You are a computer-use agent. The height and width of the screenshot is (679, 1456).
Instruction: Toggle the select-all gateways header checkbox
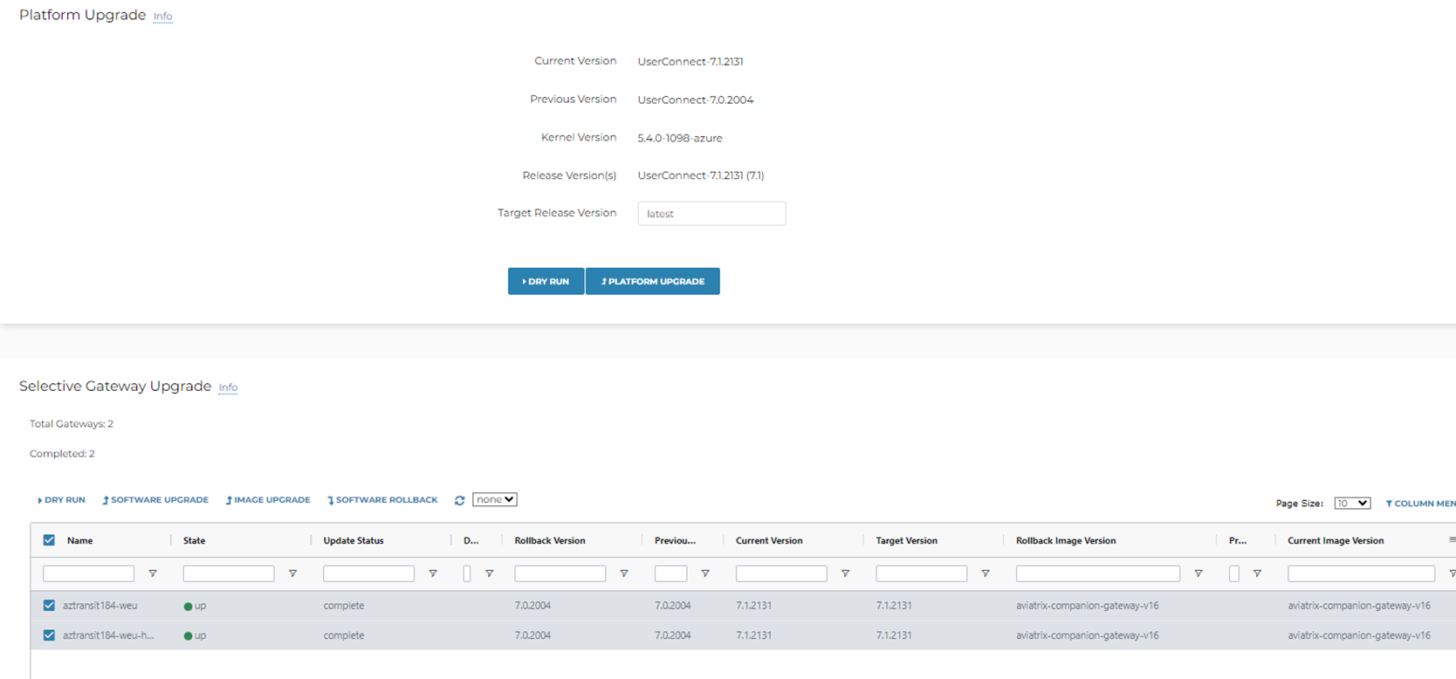pos(49,540)
